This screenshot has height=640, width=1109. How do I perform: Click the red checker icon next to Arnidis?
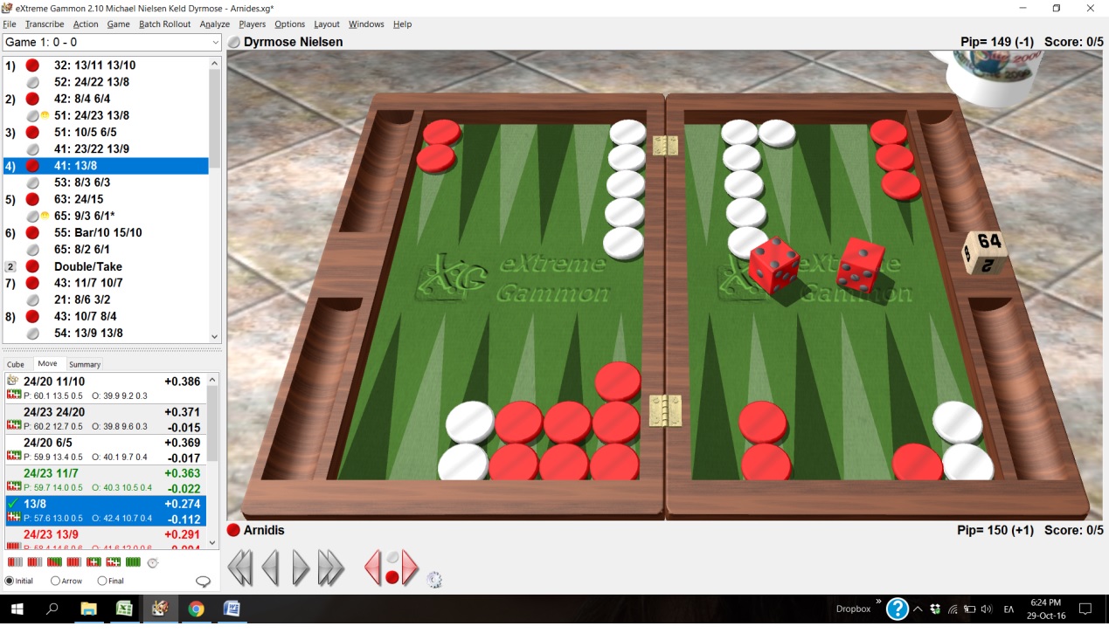(233, 530)
